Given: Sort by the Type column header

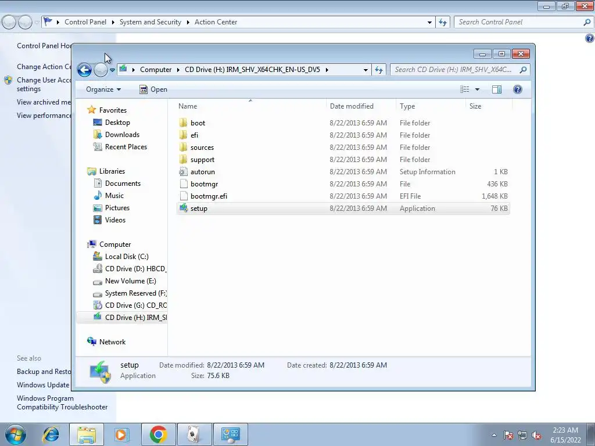Looking at the screenshot, I should (431, 106).
